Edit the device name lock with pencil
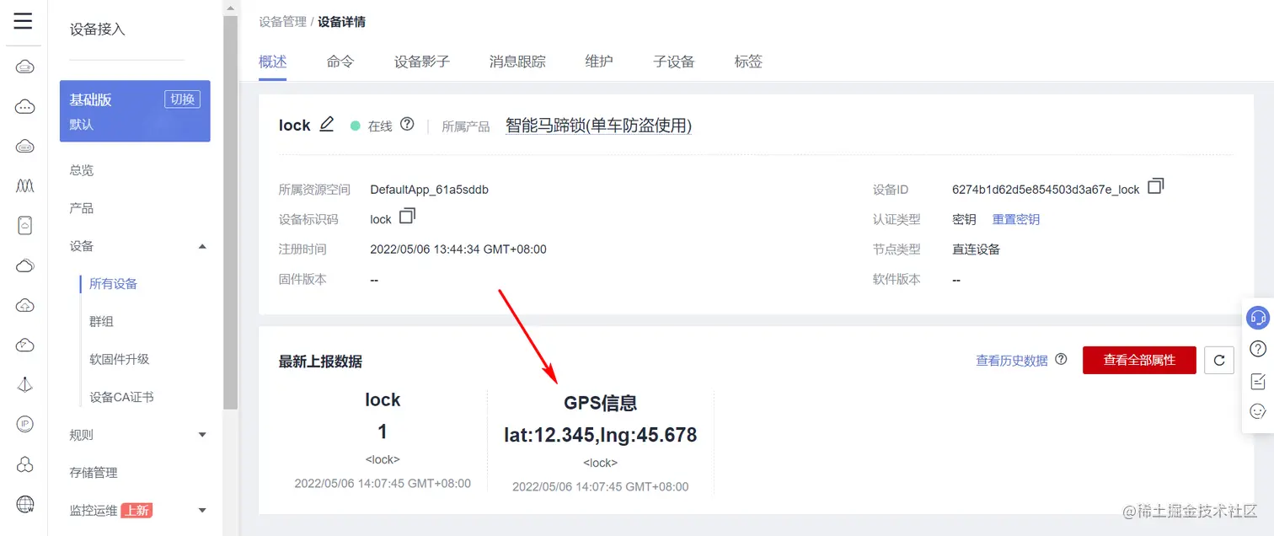1274x536 pixels. click(327, 124)
